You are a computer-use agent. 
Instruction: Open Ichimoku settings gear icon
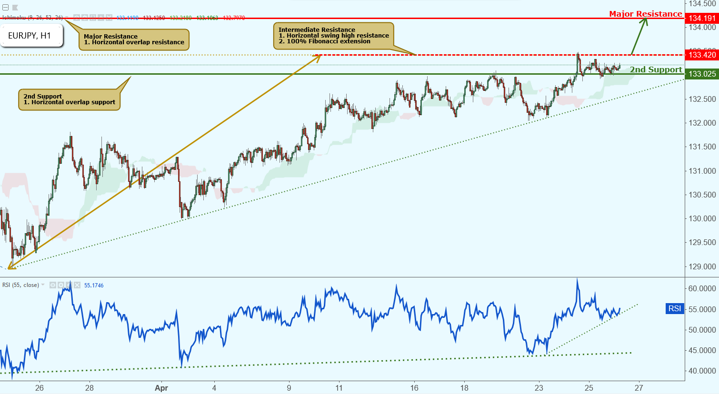85,18
